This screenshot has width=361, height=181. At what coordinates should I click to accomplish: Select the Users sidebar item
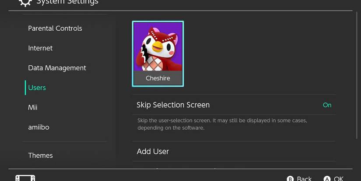(37, 88)
